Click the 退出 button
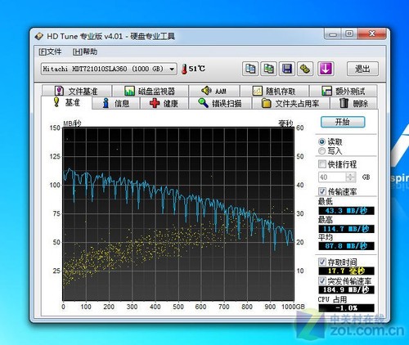Image resolution: width=409 pixels, height=345 pixels. click(x=362, y=69)
